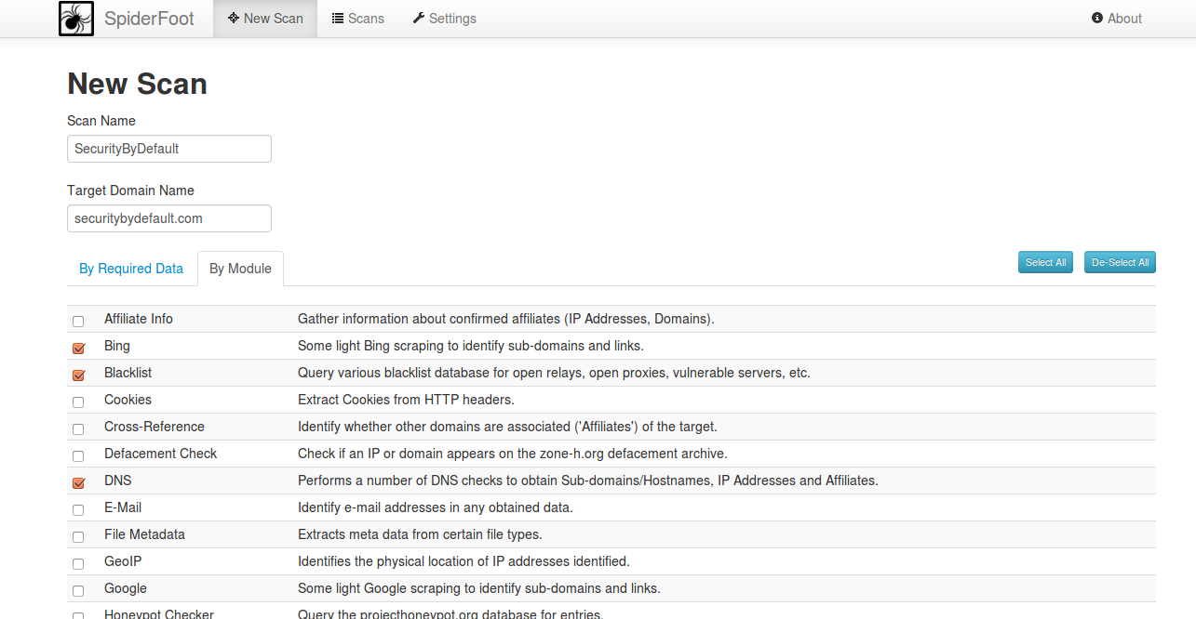The width and height of the screenshot is (1196, 619).
Task: Enable the Cross-Reference module checkbox
Action: tap(78, 428)
